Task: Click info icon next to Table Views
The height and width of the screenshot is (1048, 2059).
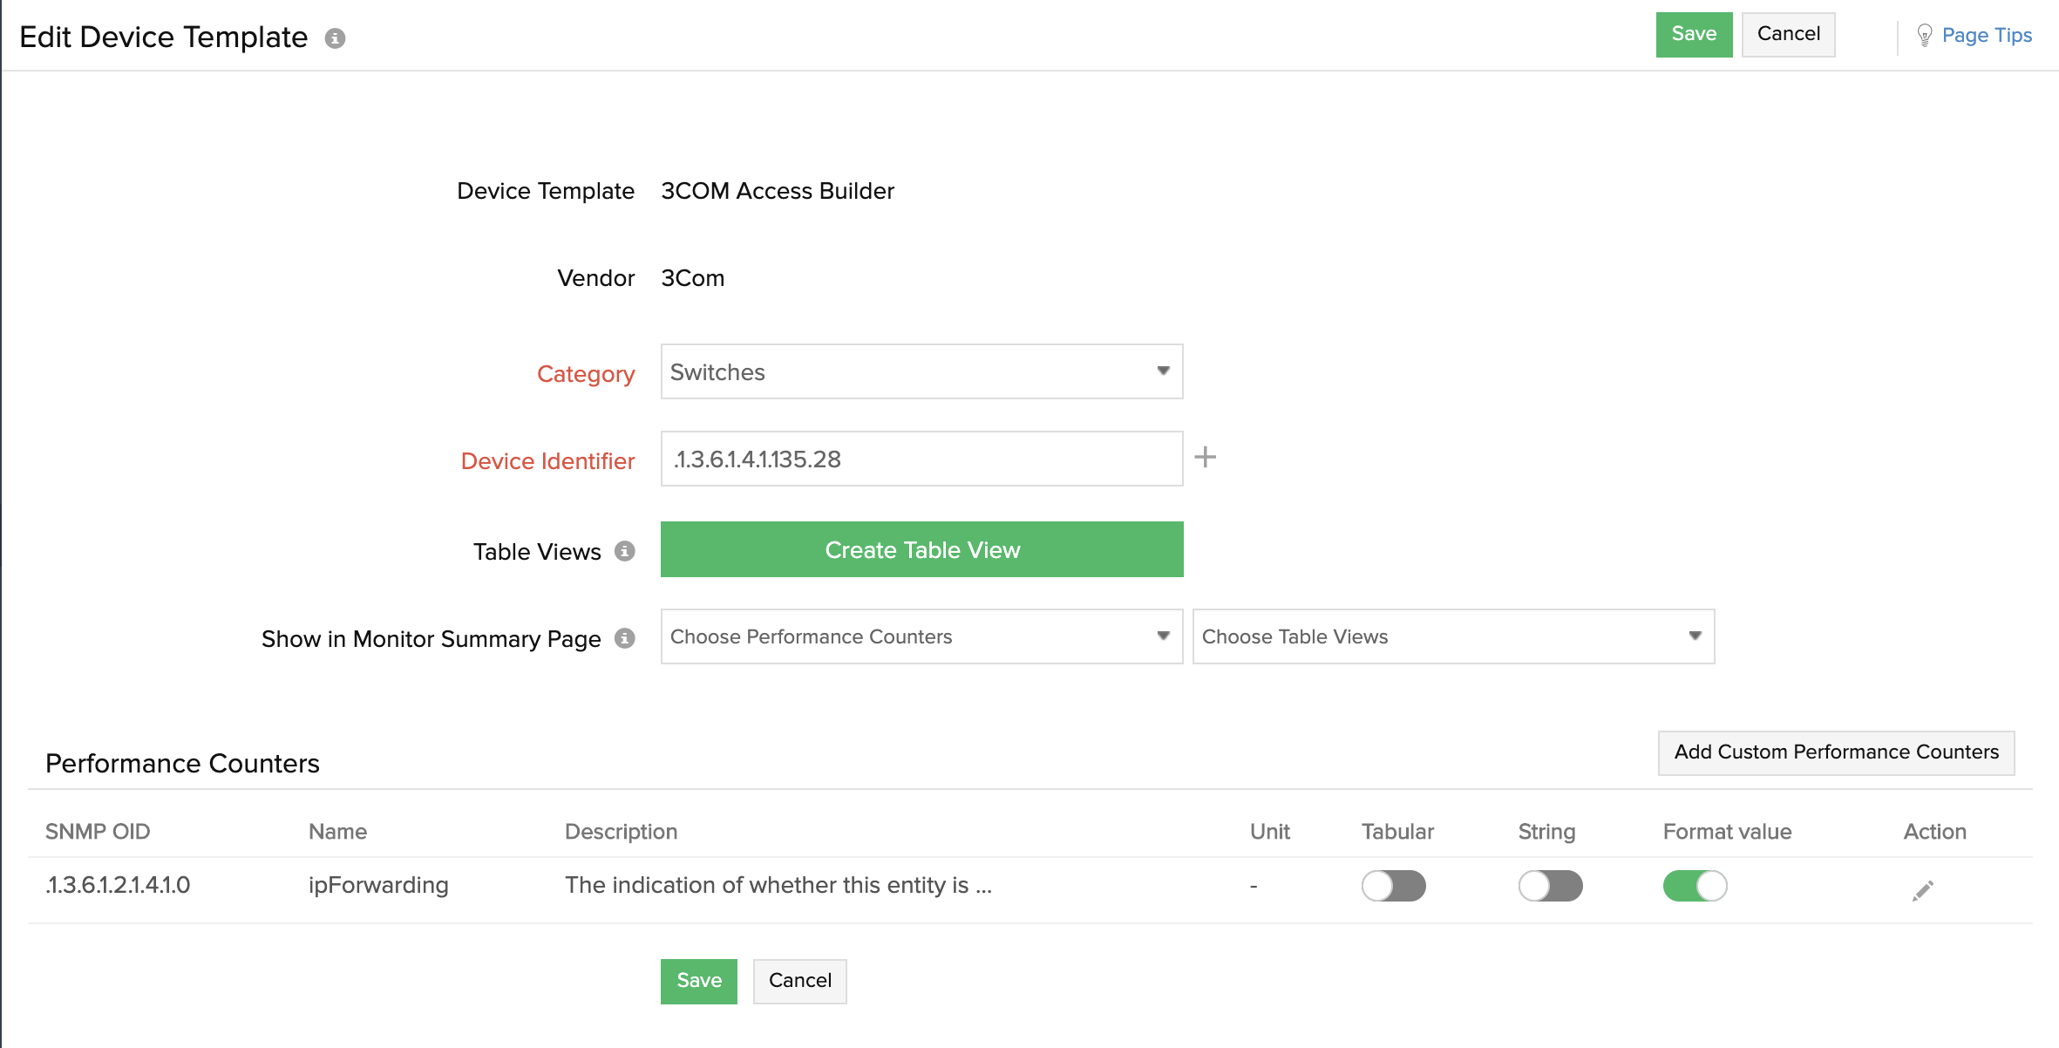Action: 624,551
